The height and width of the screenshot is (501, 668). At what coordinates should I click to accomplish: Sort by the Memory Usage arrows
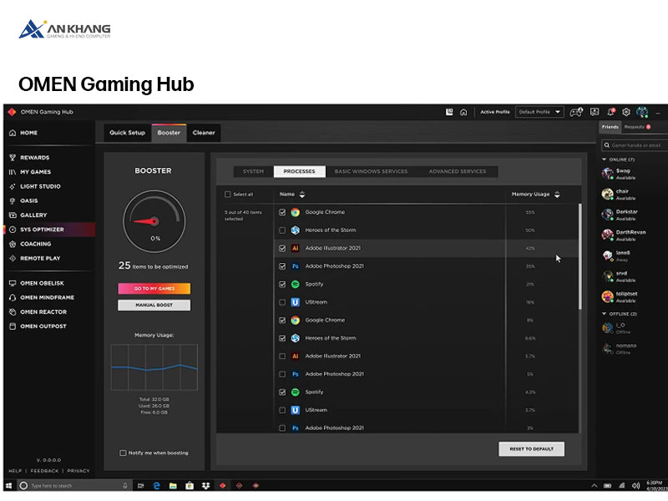coord(557,195)
